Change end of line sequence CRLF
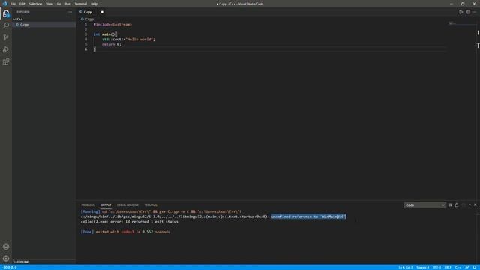Viewport: 480px width, 270px height. [448, 267]
